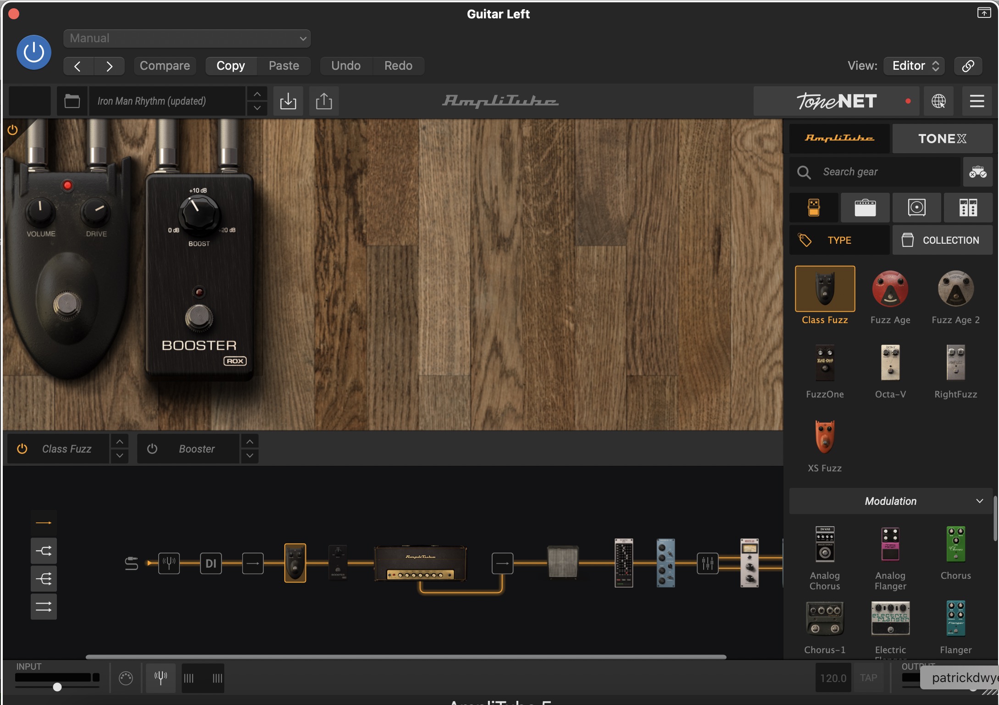Select the cabinet speaker gear category icon
Image resolution: width=999 pixels, height=705 pixels.
[916, 208]
